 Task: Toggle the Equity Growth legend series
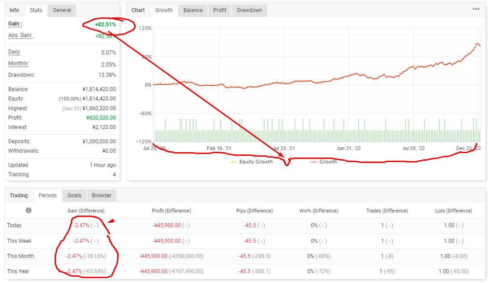(x=251, y=162)
